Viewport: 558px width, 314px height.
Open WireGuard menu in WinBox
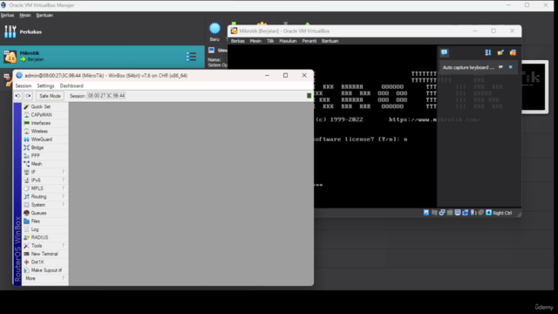(41, 140)
